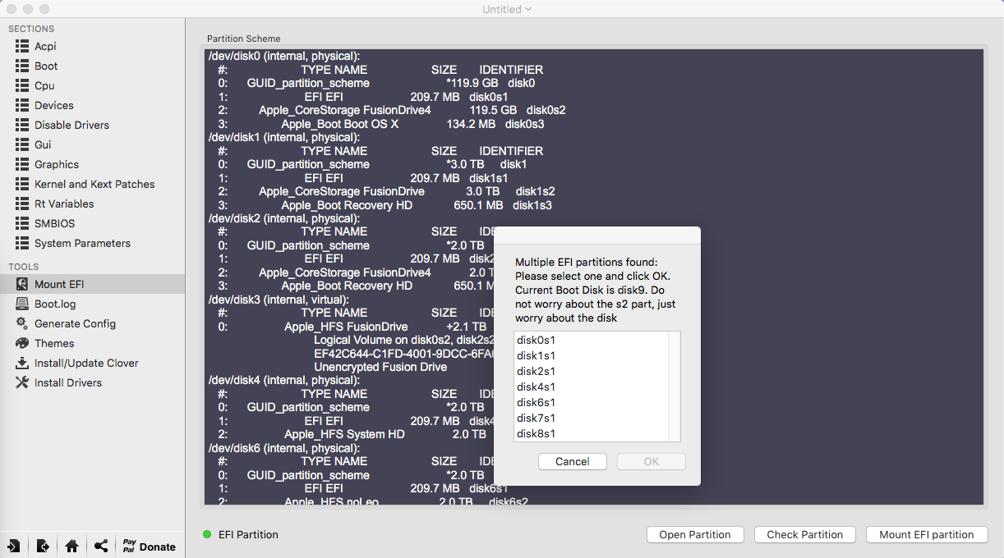The image size is (1004, 558).
Task: Click the export configuration icon at sidebar bottom
Action: point(43,546)
